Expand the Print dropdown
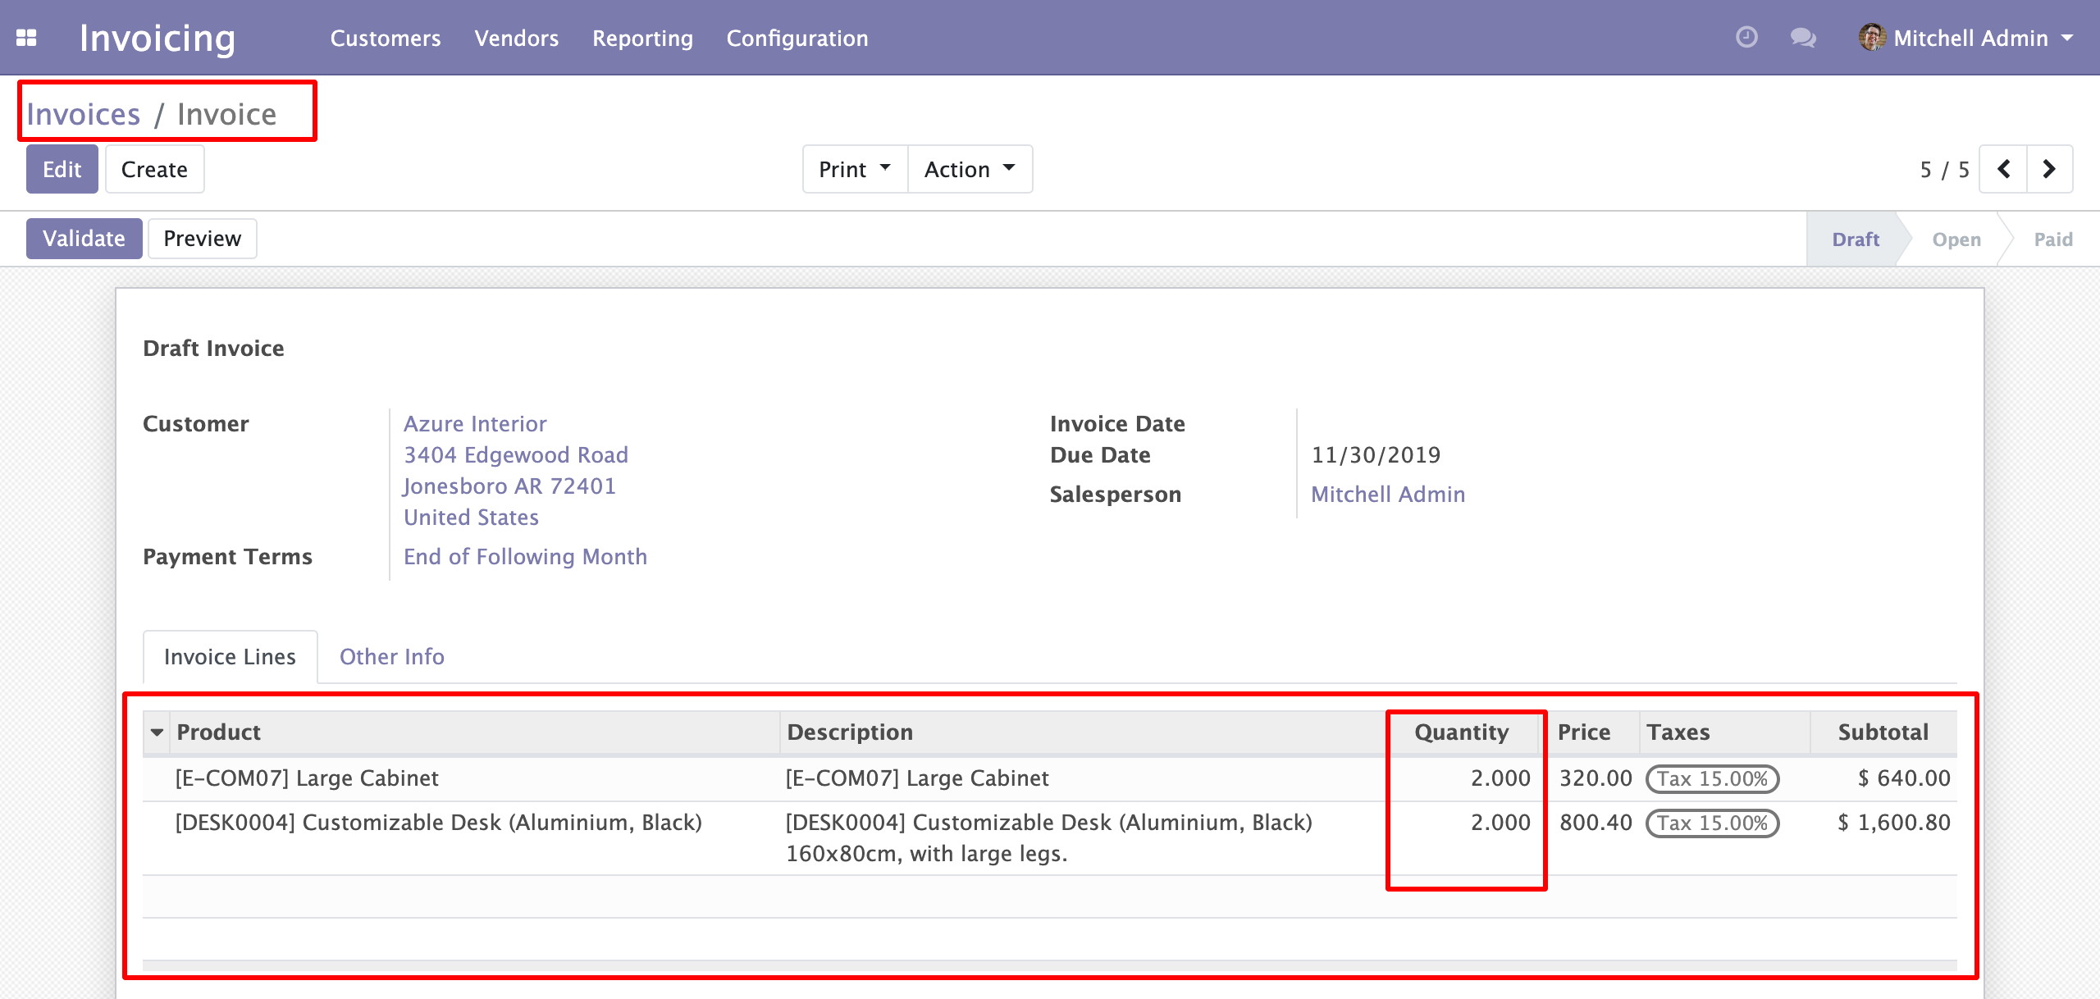 pos(854,170)
